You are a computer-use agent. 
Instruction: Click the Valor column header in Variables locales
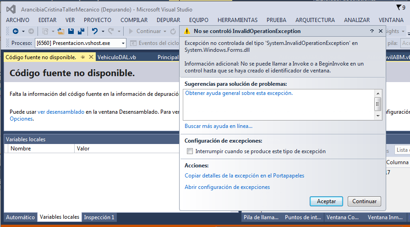click(x=127, y=149)
